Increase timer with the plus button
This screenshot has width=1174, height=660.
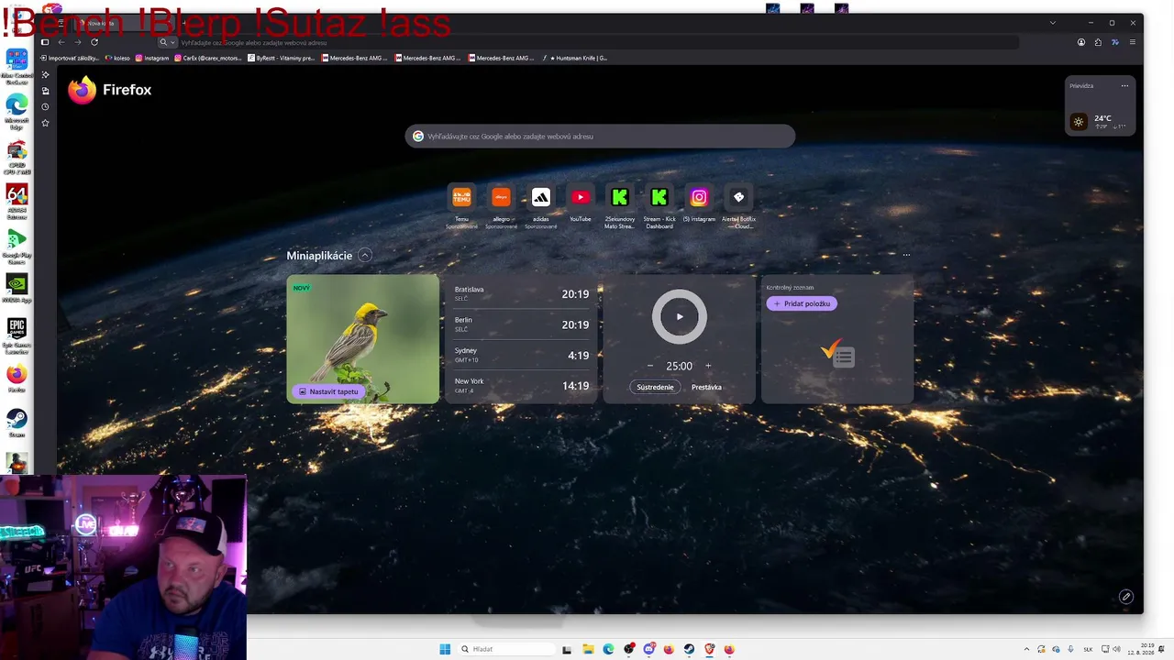(708, 366)
